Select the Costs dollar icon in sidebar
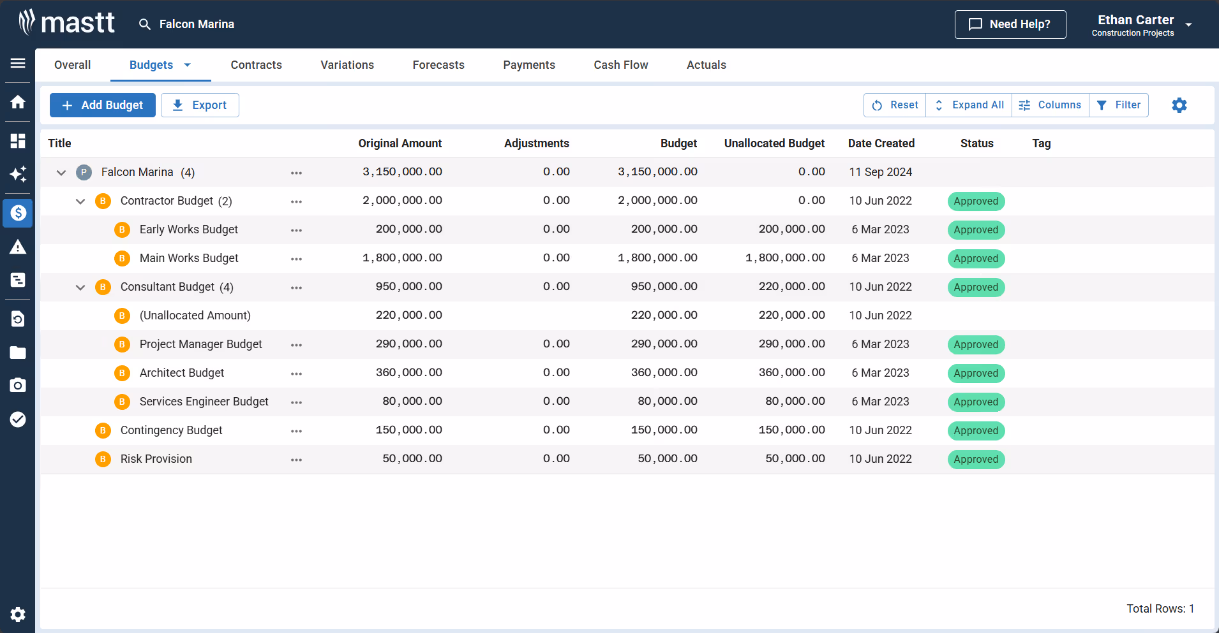This screenshot has width=1219, height=633. [17, 213]
